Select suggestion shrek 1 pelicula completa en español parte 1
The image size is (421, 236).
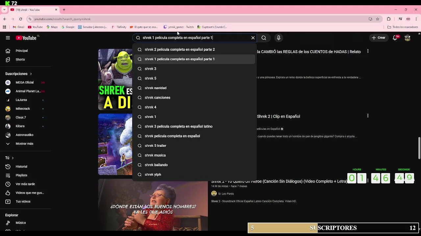click(x=194, y=59)
